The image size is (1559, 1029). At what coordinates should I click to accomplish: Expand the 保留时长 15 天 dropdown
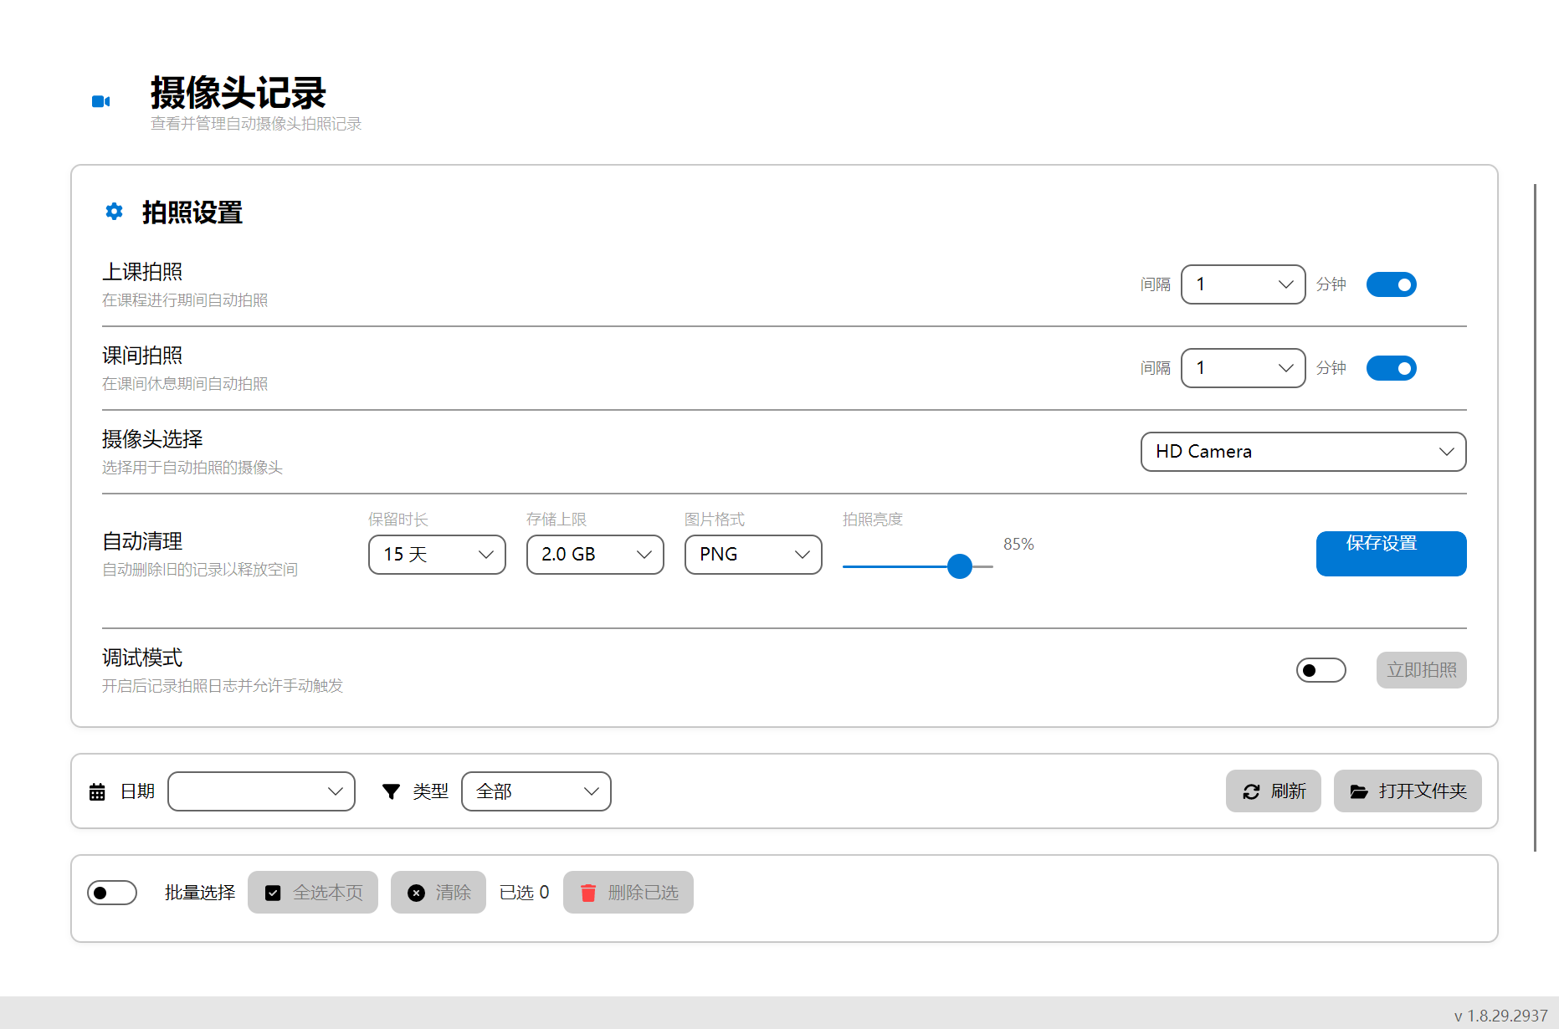(x=437, y=555)
